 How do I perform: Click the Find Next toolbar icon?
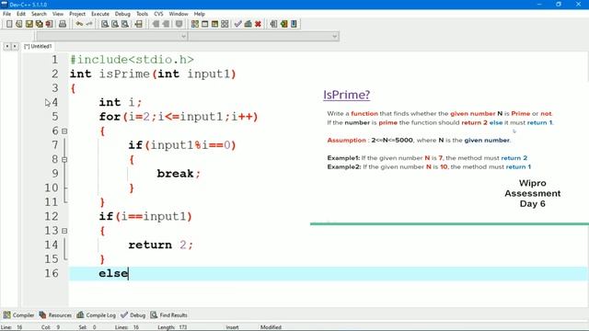pos(125,24)
